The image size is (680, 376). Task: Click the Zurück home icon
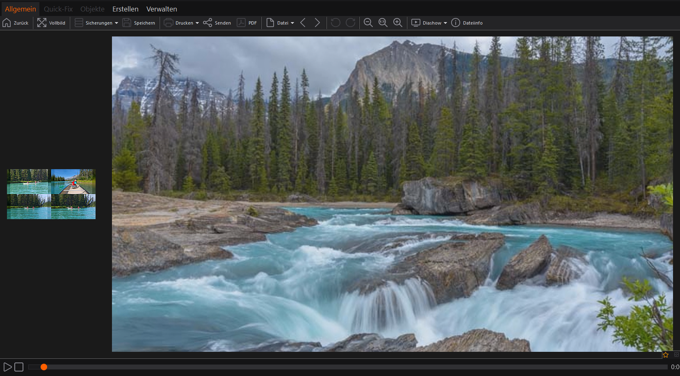pyautogui.click(x=7, y=23)
